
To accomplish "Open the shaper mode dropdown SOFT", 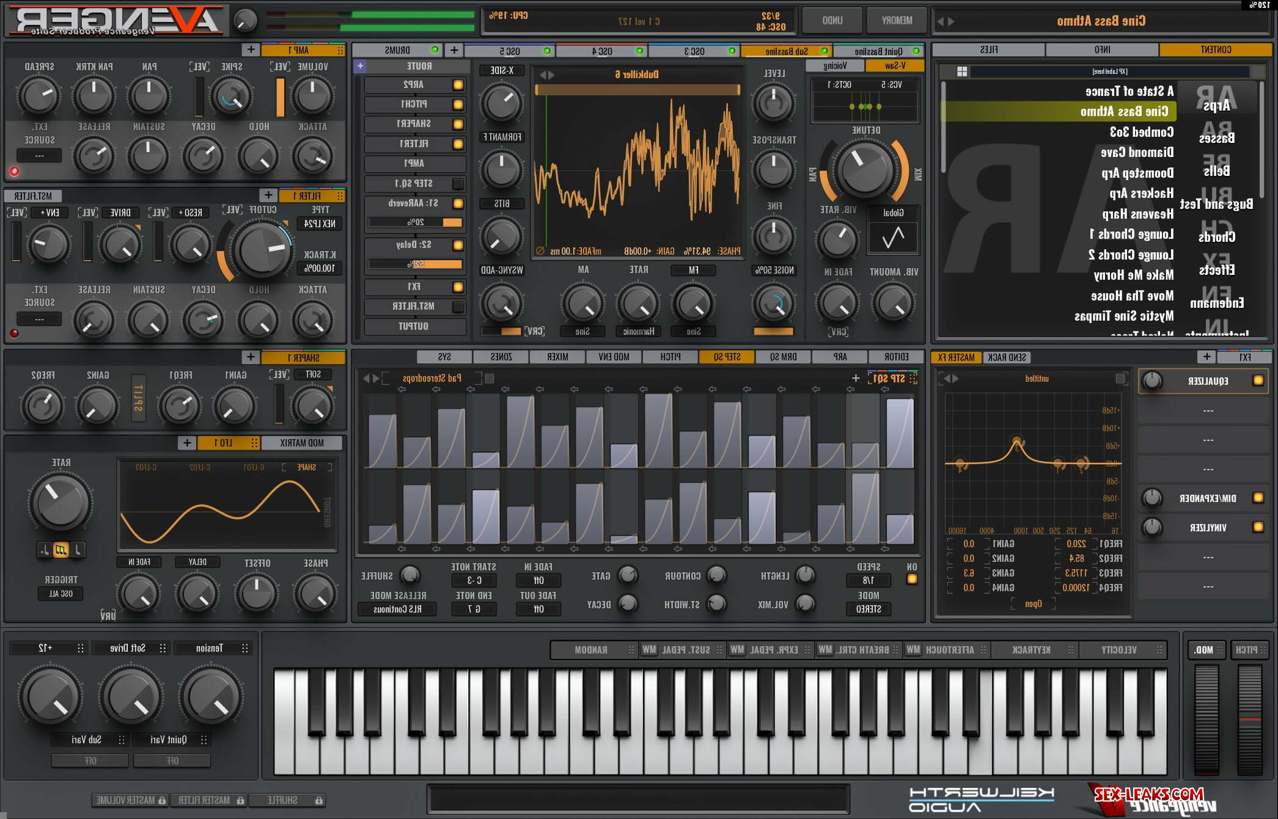I will 314,374.
